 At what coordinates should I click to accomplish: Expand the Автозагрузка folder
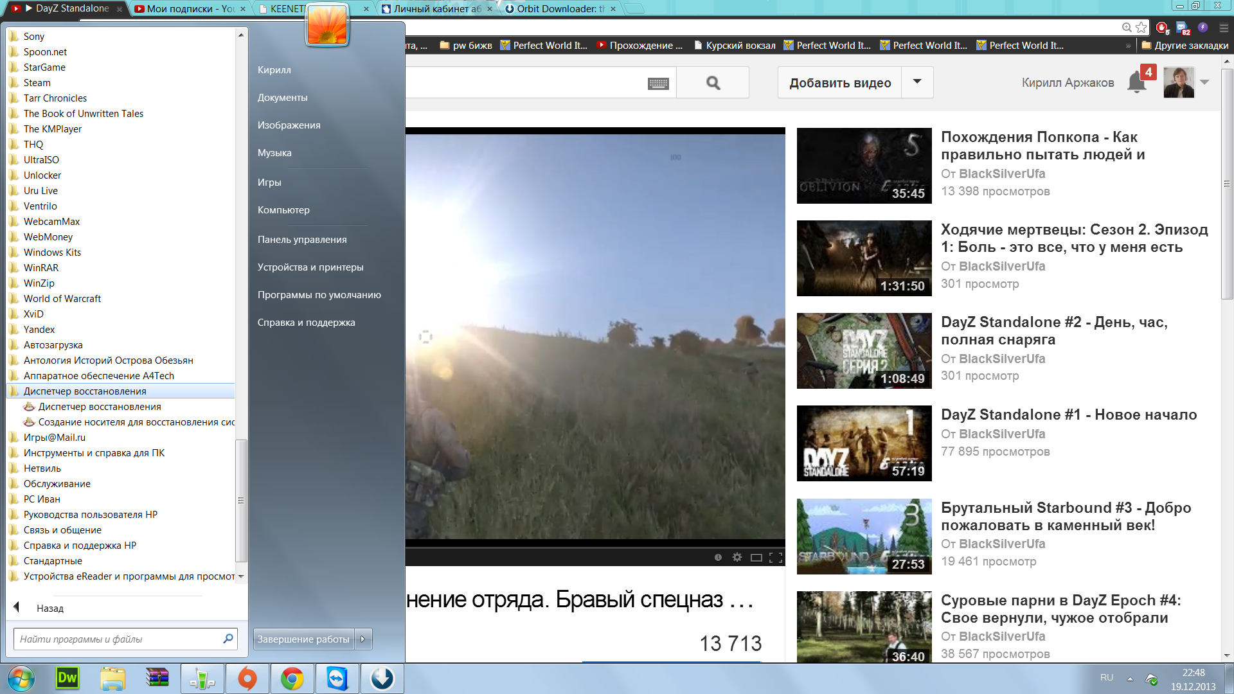point(53,344)
